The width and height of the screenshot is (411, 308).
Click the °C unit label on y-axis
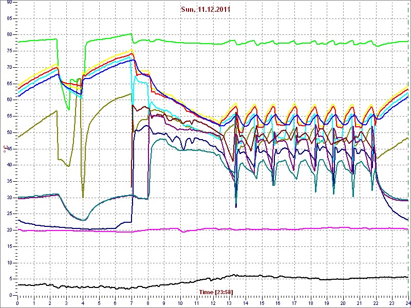5,149
